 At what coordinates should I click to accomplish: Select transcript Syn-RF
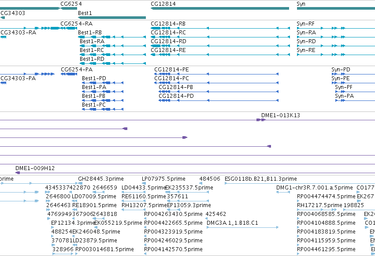coord(306,24)
